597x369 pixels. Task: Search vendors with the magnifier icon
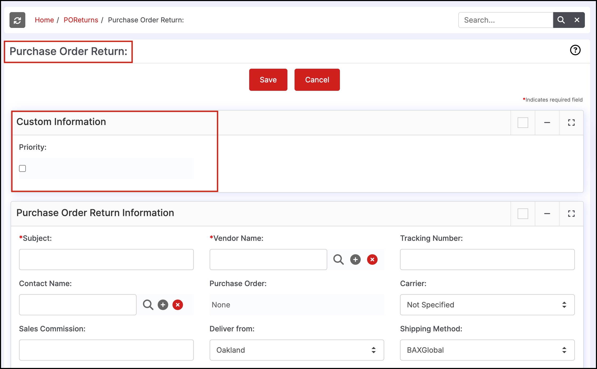click(x=338, y=260)
